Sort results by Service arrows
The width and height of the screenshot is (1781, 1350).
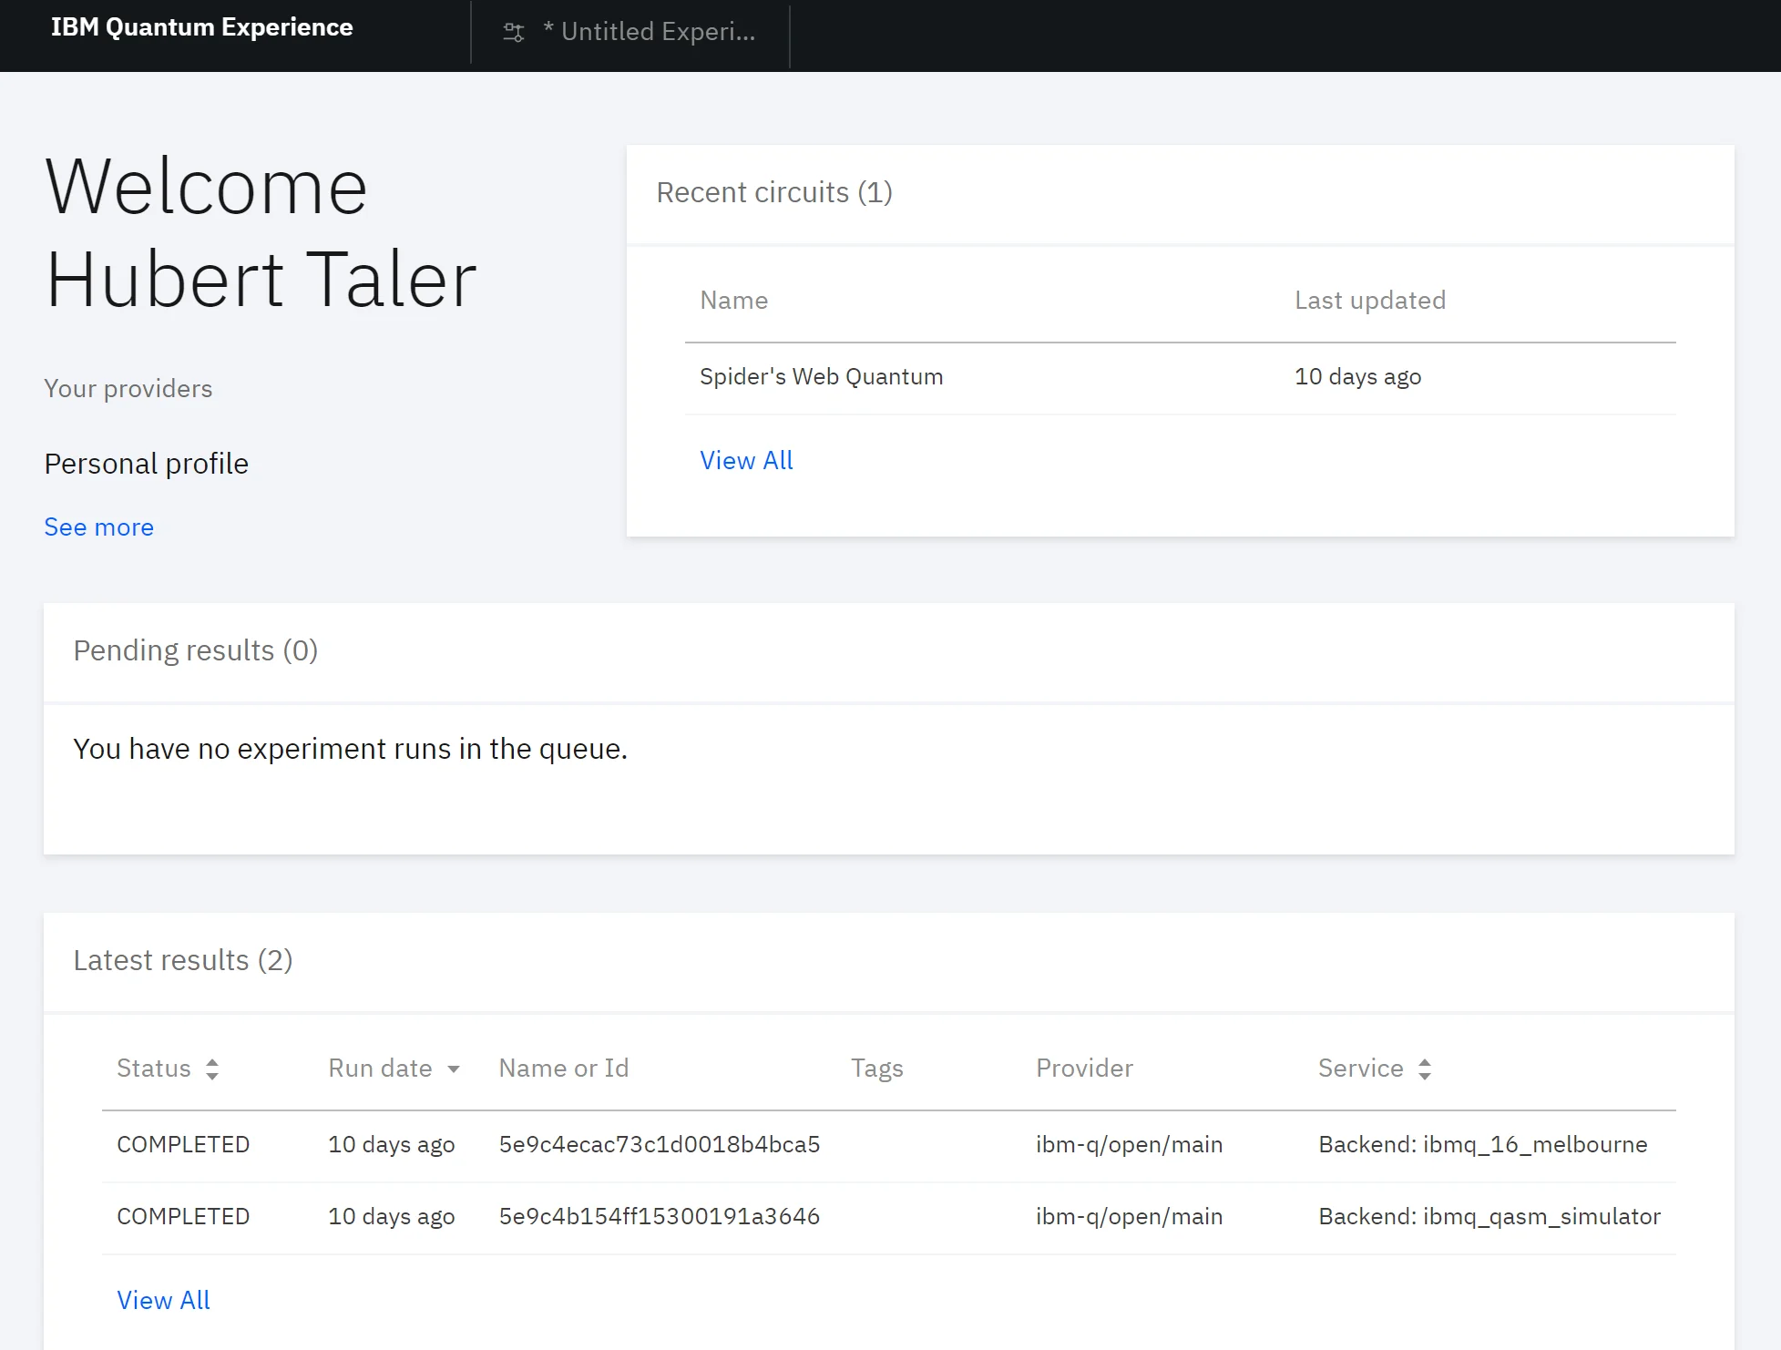[1425, 1069]
